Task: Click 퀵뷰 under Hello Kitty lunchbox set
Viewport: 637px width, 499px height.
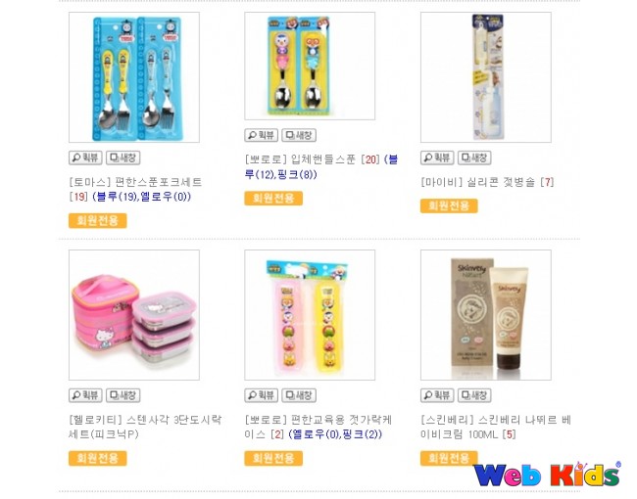Action: click(x=85, y=395)
